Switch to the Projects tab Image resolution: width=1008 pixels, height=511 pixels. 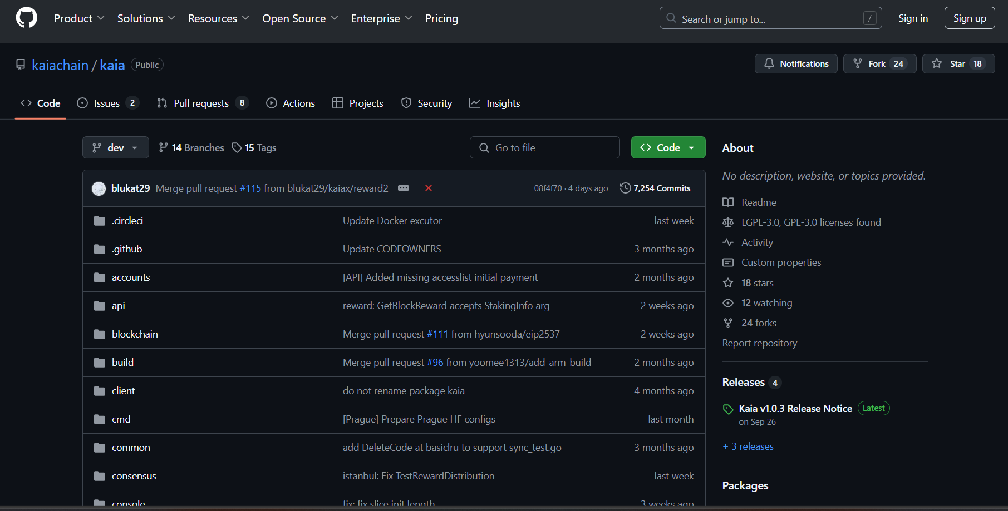pyautogui.click(x=358, y=103)
